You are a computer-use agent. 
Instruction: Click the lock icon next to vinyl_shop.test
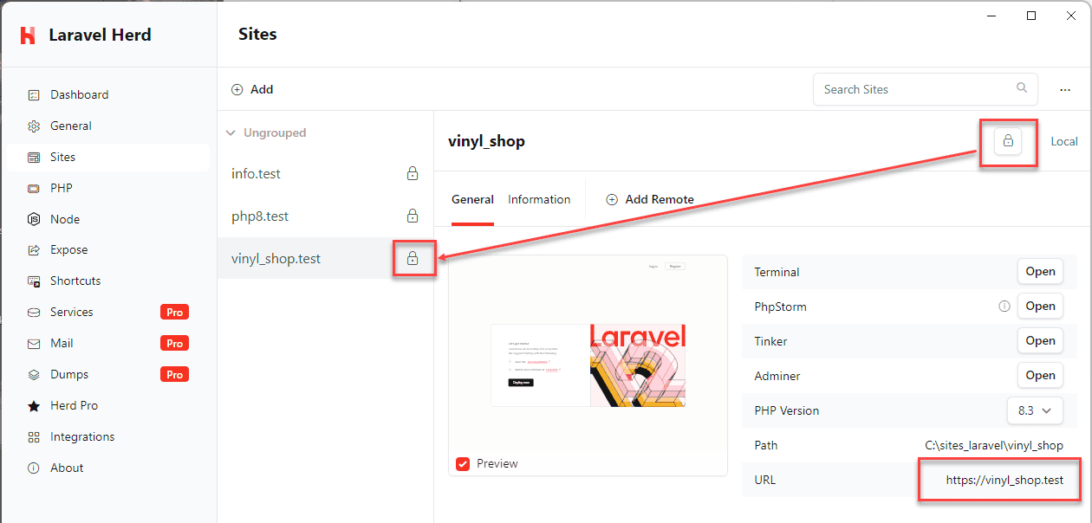(x=413, y=259)
